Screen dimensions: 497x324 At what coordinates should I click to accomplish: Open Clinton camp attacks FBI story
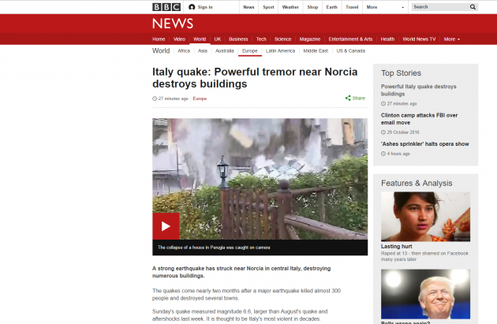419,119
